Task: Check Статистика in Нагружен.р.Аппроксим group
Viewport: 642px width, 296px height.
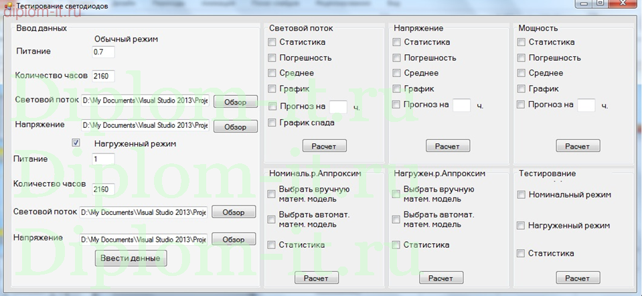Action: (x=396, y=245)
